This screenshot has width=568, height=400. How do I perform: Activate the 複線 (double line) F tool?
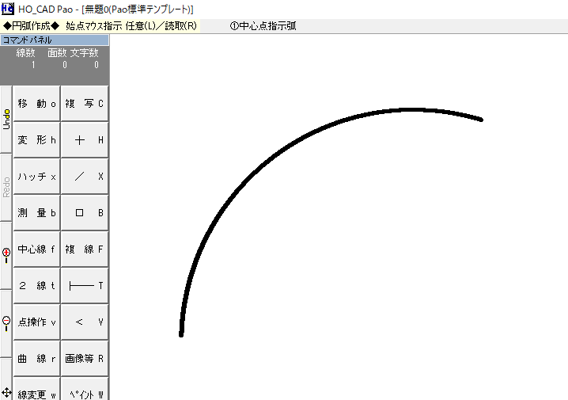[85, 250]
